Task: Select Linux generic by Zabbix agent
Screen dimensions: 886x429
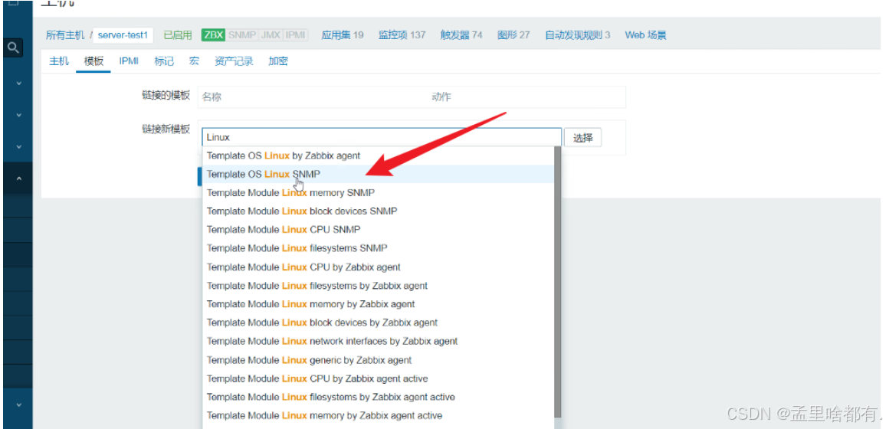Action: [378, 359]
